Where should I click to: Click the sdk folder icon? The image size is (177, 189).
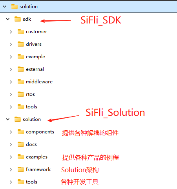18,19
